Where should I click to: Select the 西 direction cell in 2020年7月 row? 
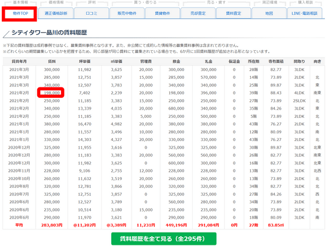point(317,194)
